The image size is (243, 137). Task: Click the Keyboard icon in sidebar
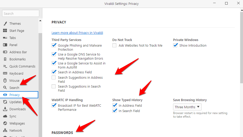[5, 74]
